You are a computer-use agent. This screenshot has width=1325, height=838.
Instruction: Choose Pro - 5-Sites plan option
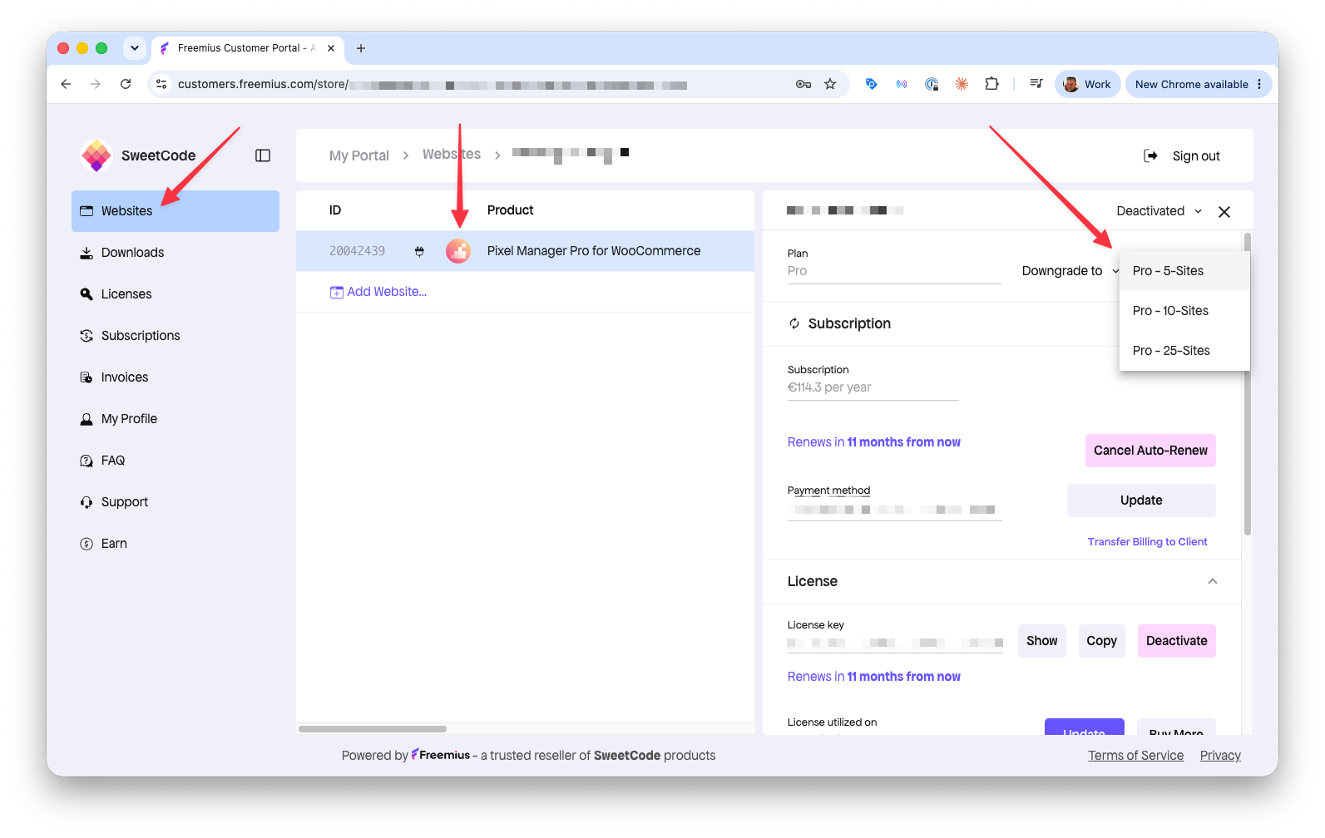click(x=1184, y=271)
